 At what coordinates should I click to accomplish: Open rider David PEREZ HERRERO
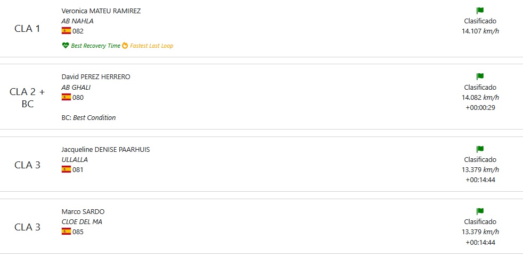pos(96,77)
